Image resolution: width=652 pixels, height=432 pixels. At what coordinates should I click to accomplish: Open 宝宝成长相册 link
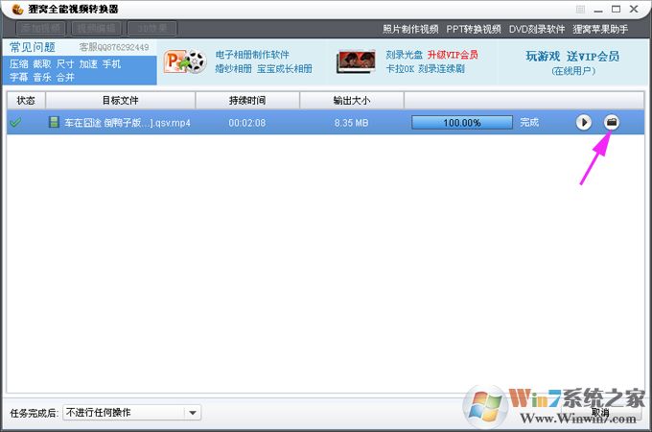(285, 69)
